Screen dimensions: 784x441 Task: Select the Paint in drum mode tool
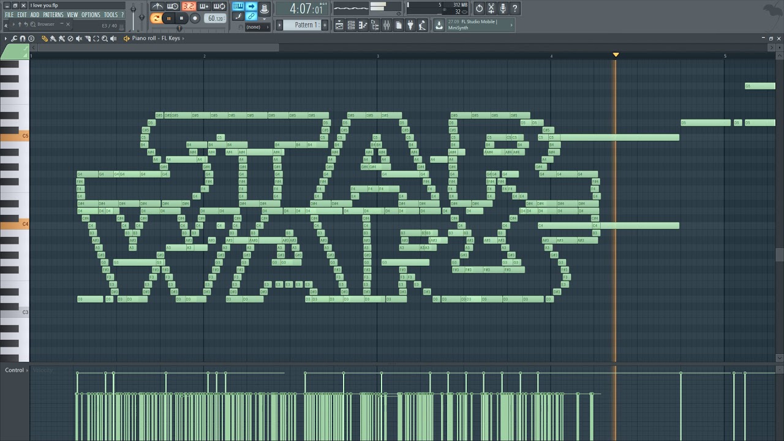tap(62, 39)
